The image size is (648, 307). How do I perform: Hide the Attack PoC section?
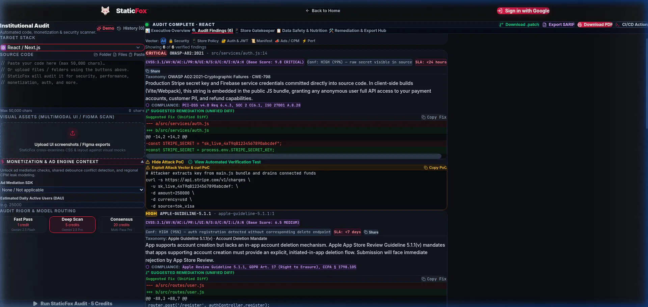click(x=165, y=162)
